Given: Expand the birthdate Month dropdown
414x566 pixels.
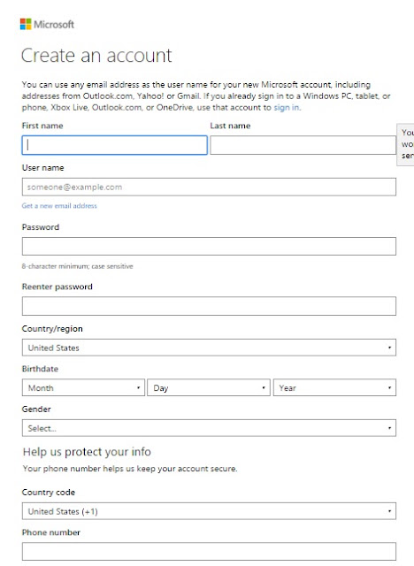Looking at the screenshot, I should click(83, 387).
